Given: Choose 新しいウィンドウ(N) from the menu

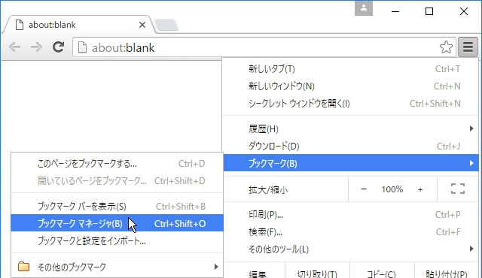Looking at the screenshot, I should pyautogui.click(x=351, y=86).
